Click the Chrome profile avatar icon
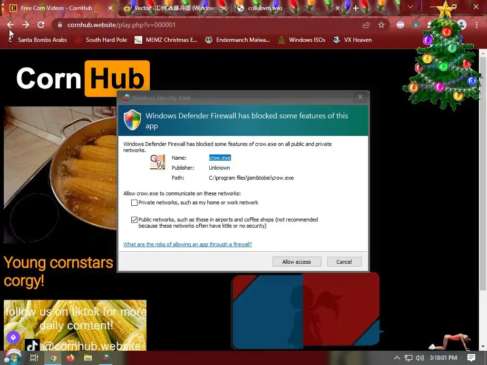Viewport: 487px width, 365px height. pyautogui.click(x=462, y=25)
